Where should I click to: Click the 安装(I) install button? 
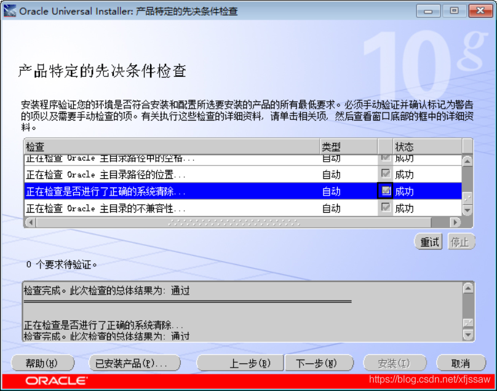[x=394, y=363]
